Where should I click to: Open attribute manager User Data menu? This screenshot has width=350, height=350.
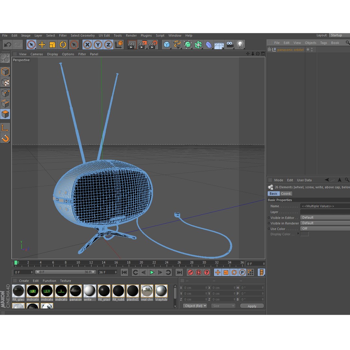(304, 180)
